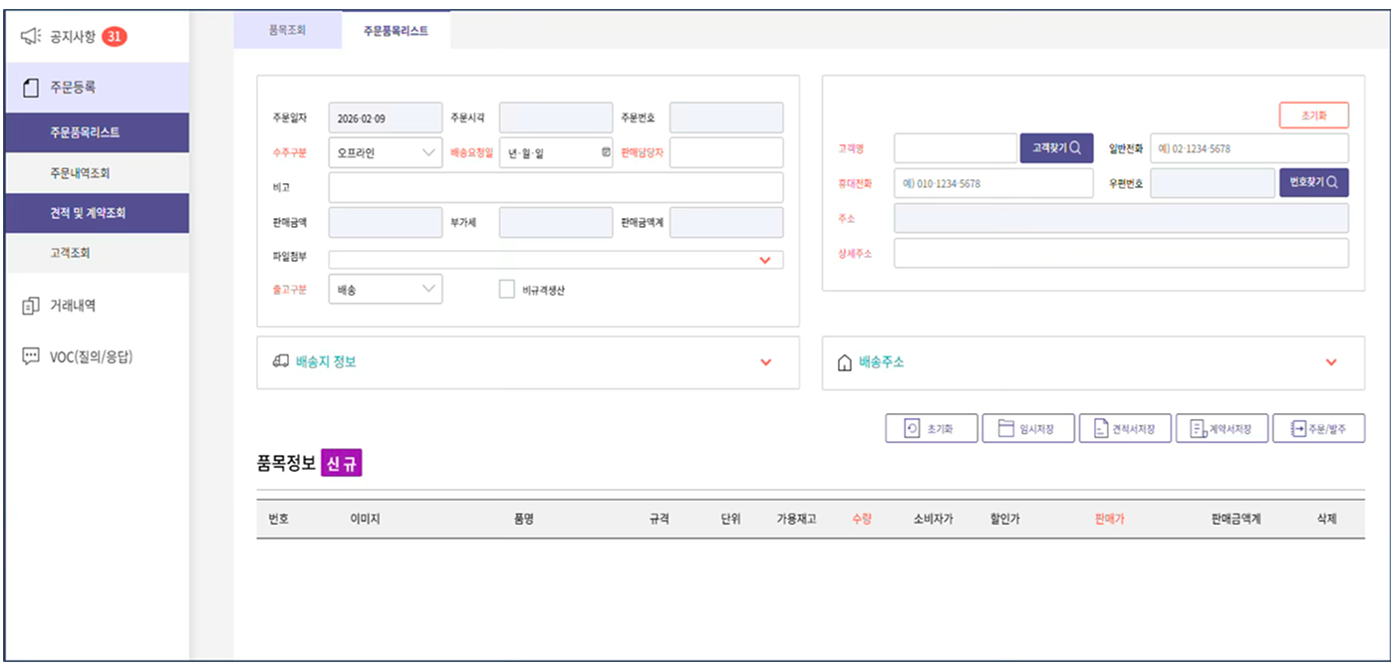This screenshot has width=1395, height=671.
Task: Click the order icon on 주문/발주 button
Action: (1297, 428)
